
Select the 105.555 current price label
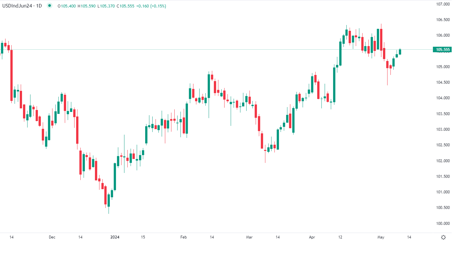tap(443, 50)
